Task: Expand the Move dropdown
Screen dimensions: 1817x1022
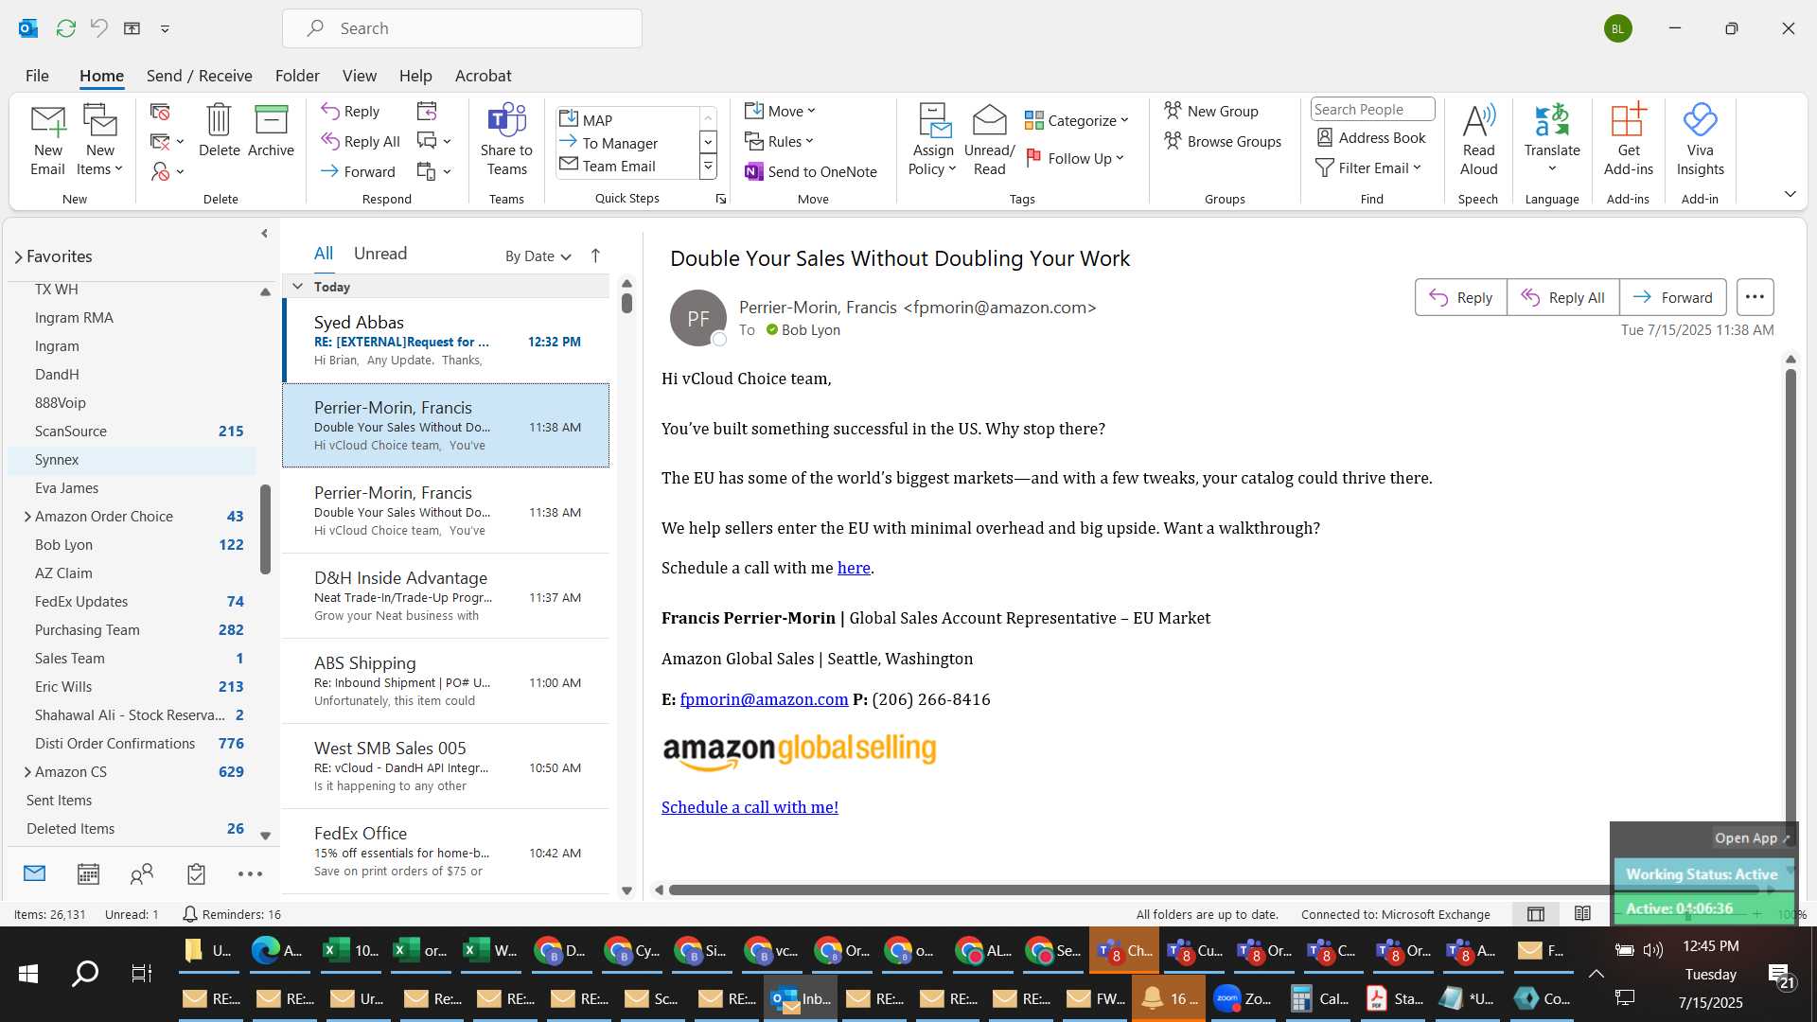Action: [x=780, y=111]
